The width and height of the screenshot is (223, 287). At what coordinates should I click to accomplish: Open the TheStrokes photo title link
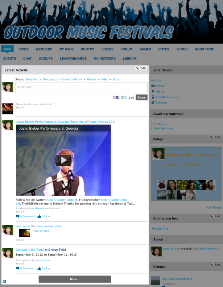41,231
